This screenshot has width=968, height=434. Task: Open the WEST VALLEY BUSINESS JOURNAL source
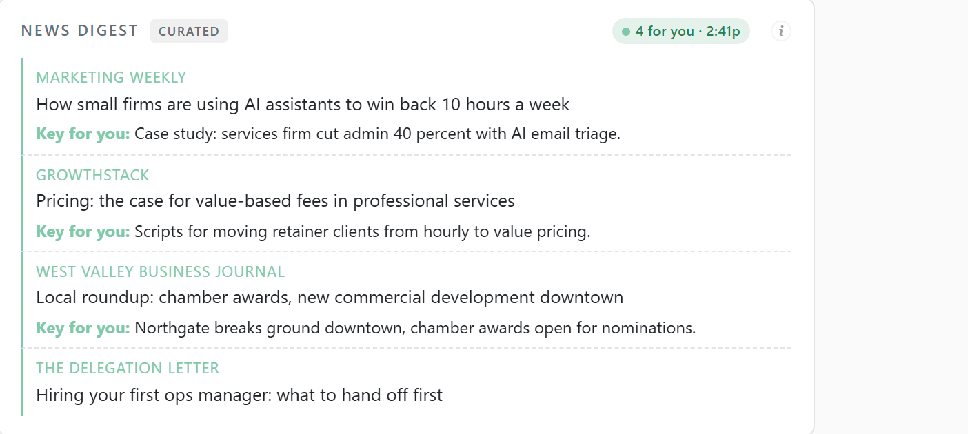[160, 271]
